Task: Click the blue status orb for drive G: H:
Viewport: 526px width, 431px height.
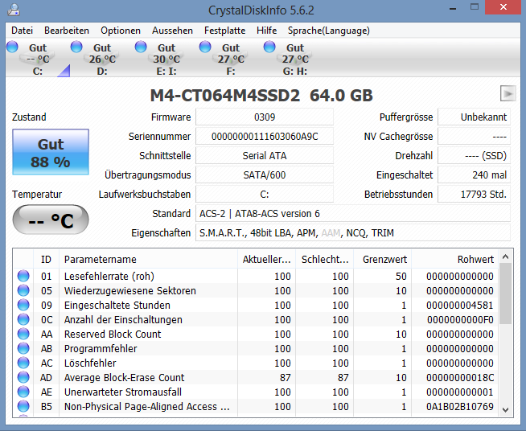Action: pyautogui.click(x=269, y=47)
